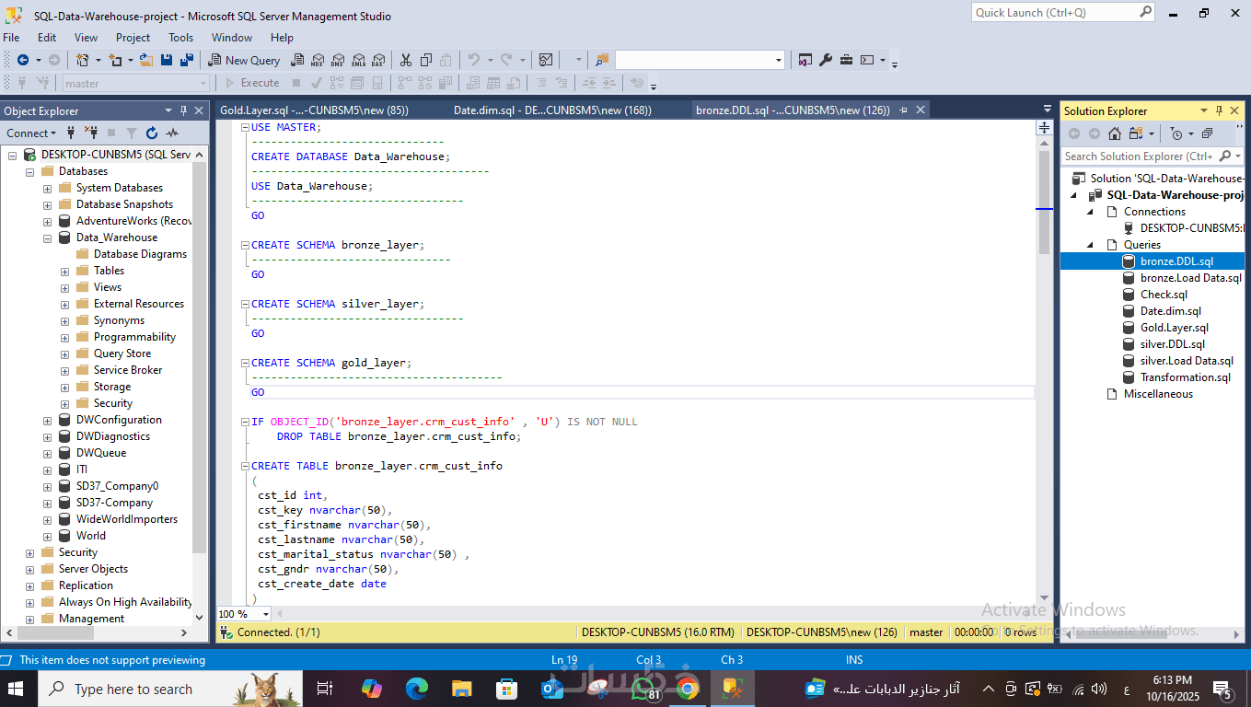
Task: Click the Connect button in Object Explorer
Action: [x=27, y=133]
